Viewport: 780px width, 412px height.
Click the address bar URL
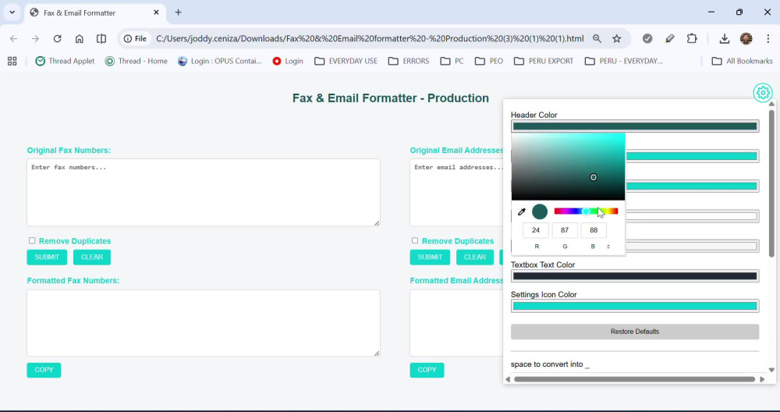coord(370,39)
